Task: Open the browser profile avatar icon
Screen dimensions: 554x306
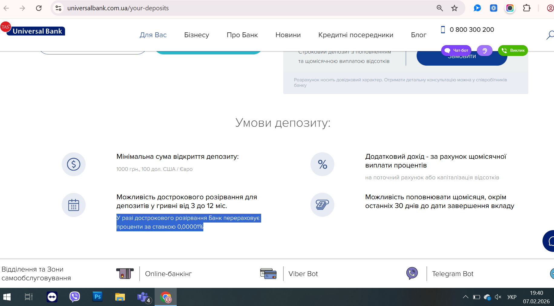Action: point(550,8)
